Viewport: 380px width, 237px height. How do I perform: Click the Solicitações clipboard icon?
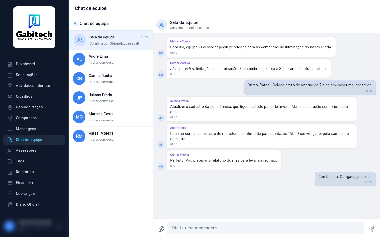(x=10, y=75)
